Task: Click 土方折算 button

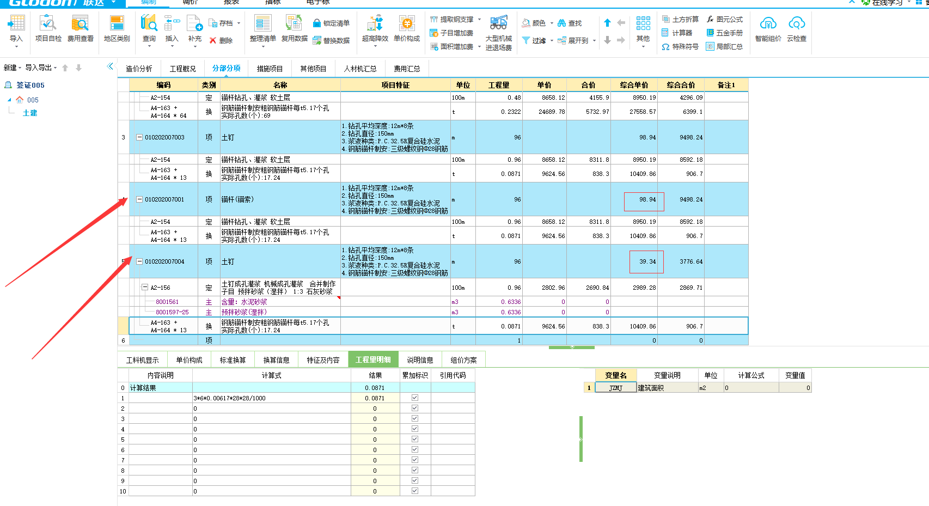Action: click(x=680, y=19)
